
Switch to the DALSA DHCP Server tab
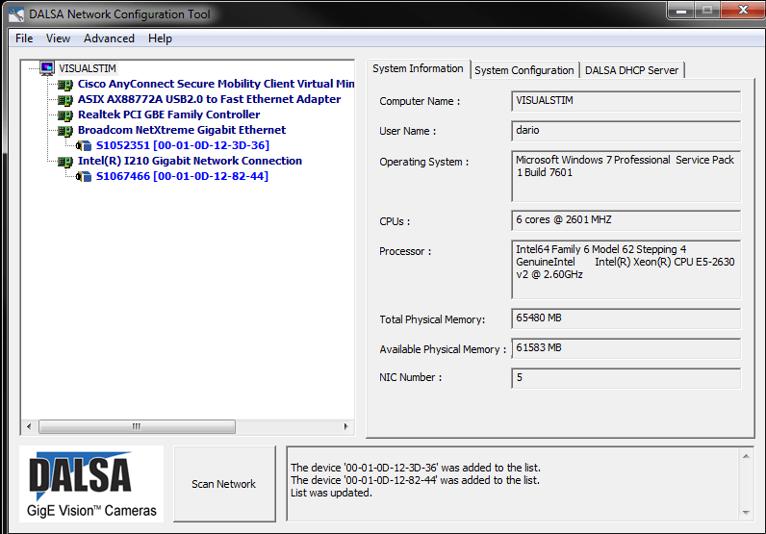631,70
